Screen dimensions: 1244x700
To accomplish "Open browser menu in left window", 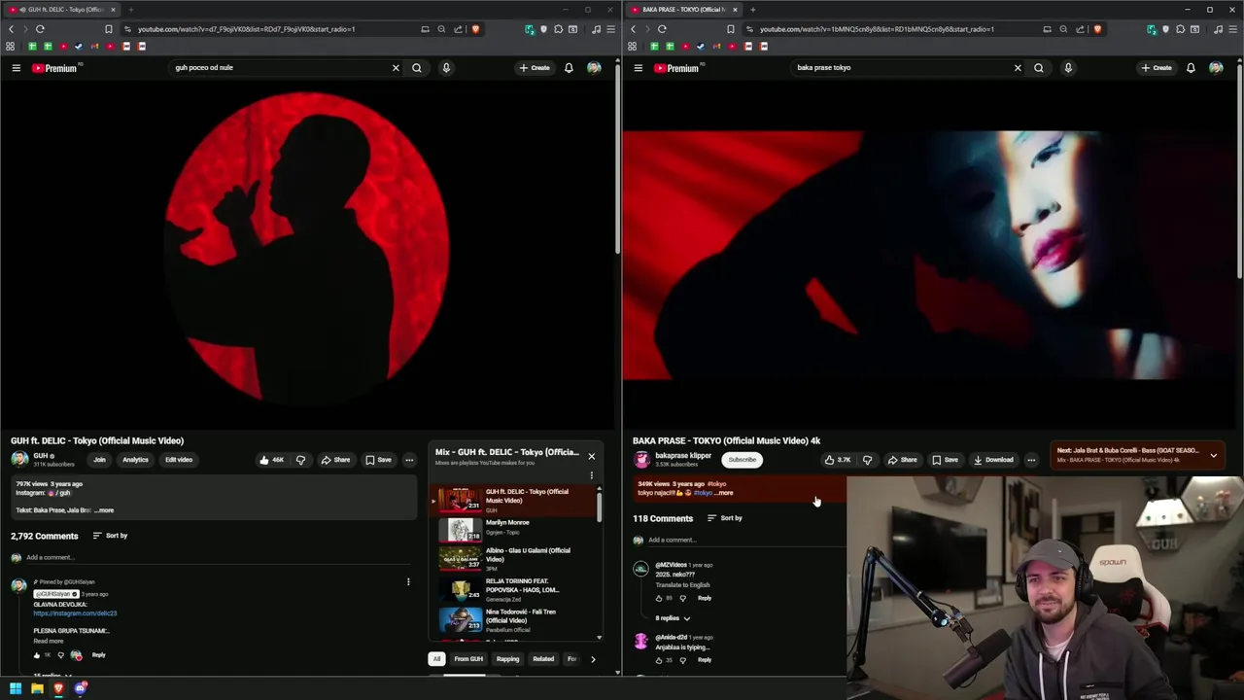I will 612,29.
